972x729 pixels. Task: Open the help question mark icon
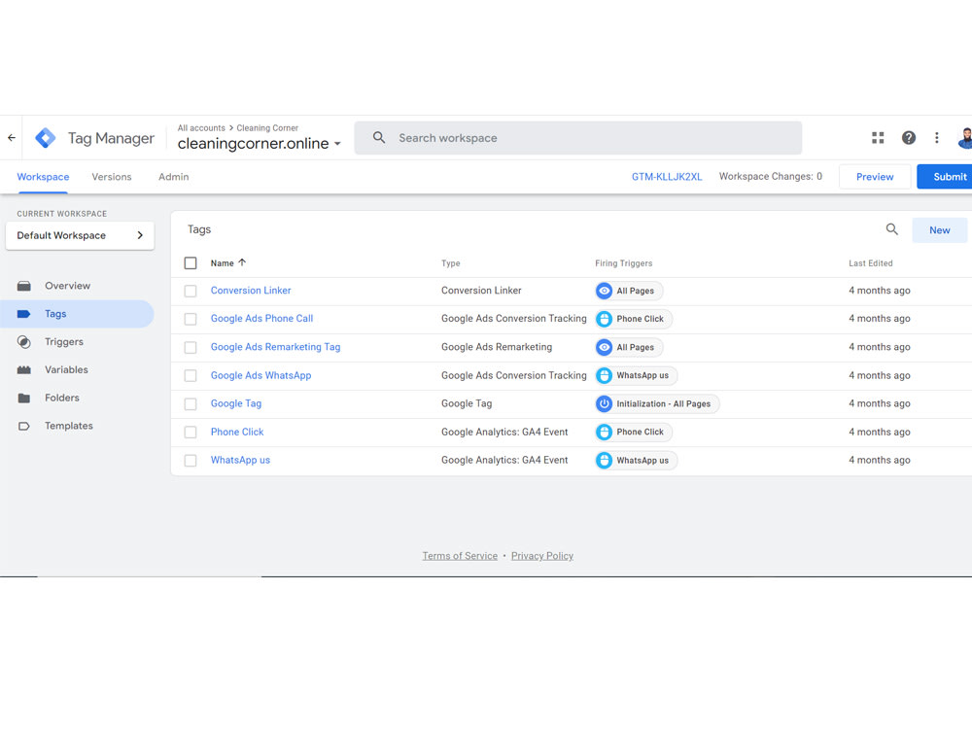click(x=909, y=138)
